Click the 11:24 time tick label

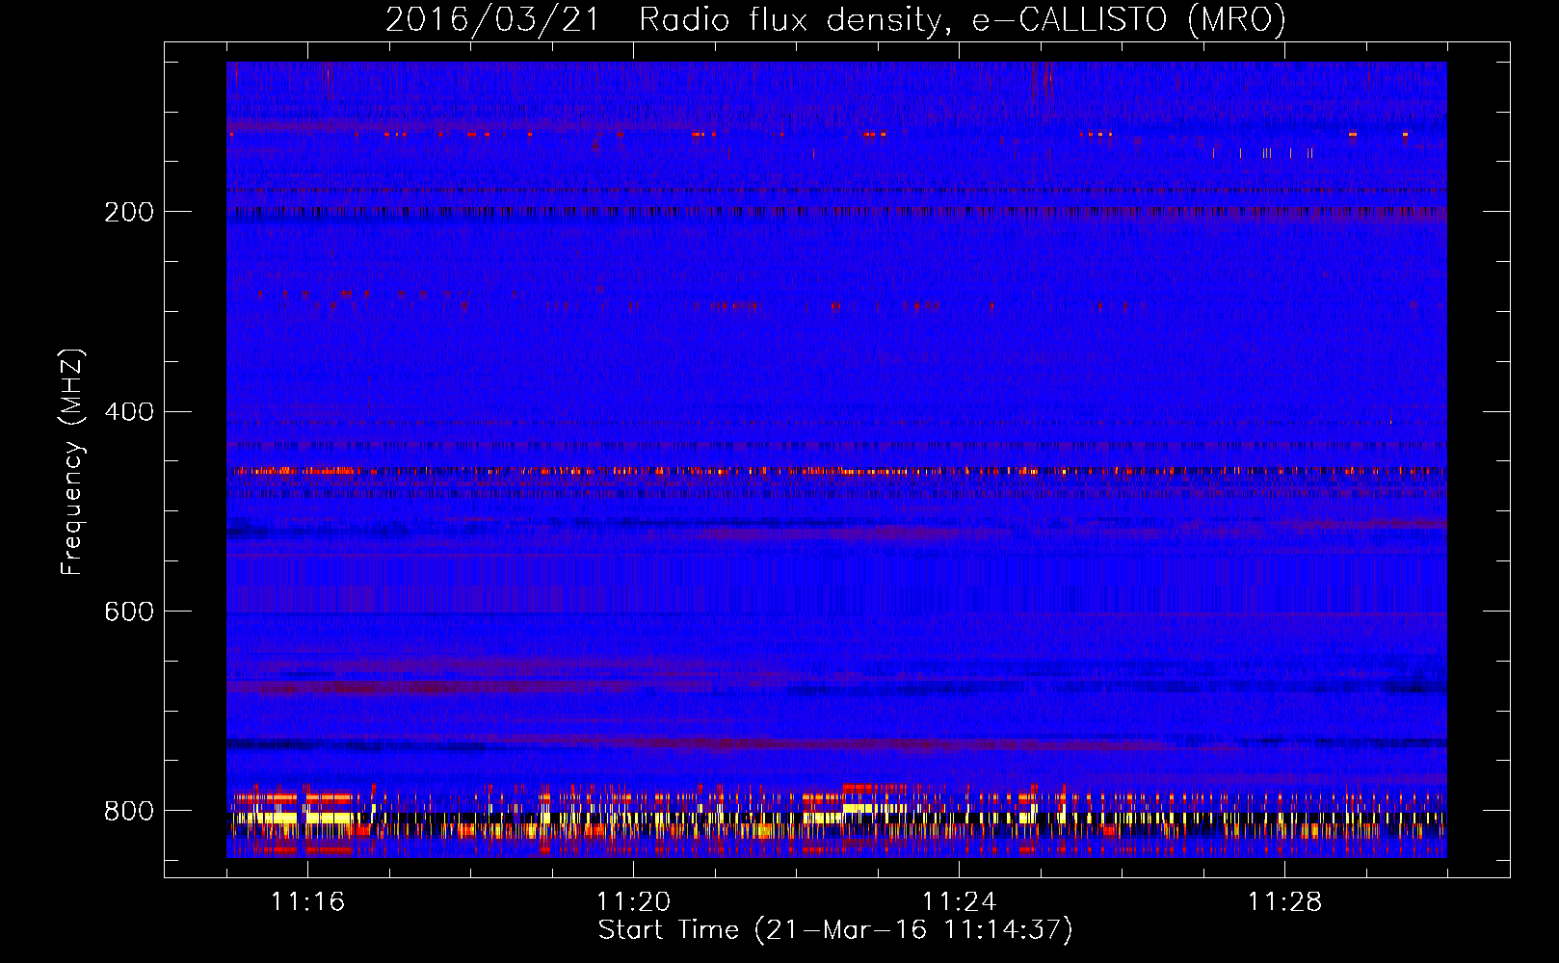[960, 901]
